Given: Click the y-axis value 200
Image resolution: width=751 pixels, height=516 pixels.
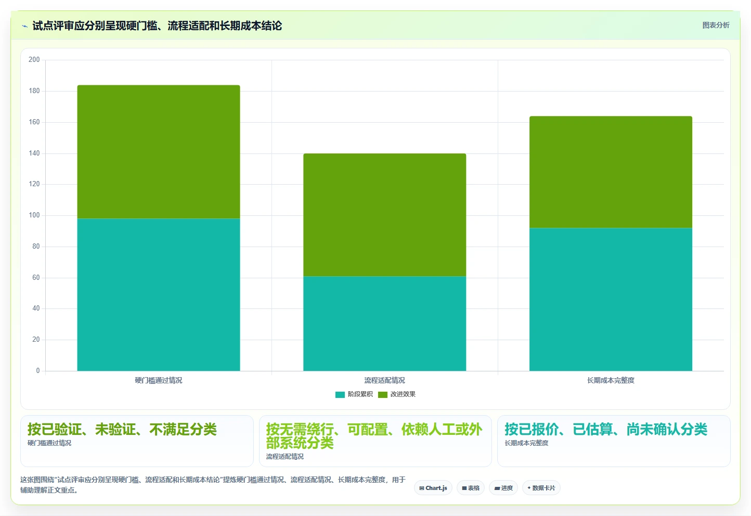Looking at the screenshot, I should coord(34,59).
